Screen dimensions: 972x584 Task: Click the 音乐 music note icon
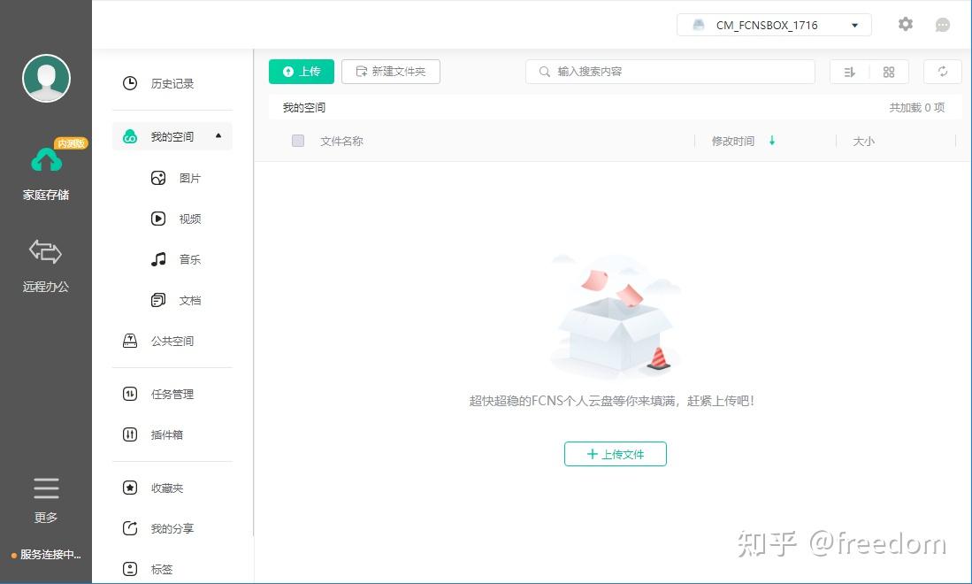click(158, 259)
